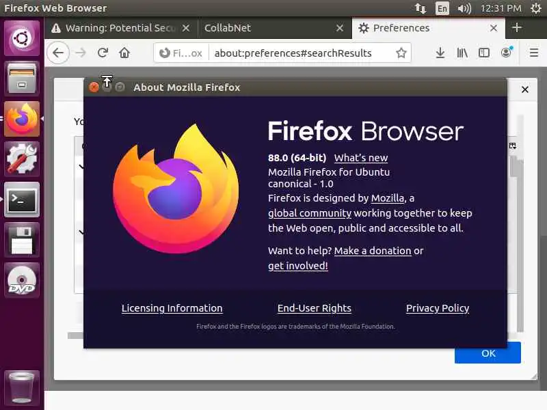Viewport: 547px width, 410px height.
Task: Show sidebars via the toolbar icon
Action: [484, 53]
